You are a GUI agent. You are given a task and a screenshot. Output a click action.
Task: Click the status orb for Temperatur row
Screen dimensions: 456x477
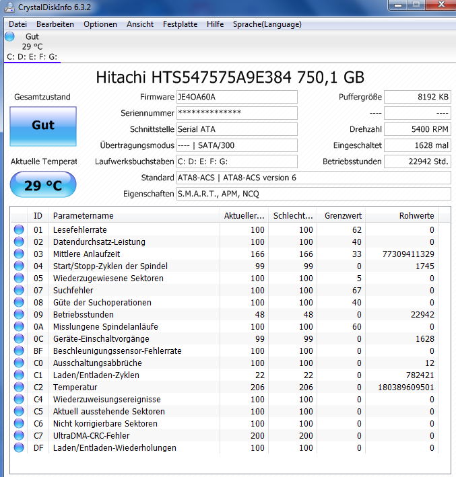18,388
